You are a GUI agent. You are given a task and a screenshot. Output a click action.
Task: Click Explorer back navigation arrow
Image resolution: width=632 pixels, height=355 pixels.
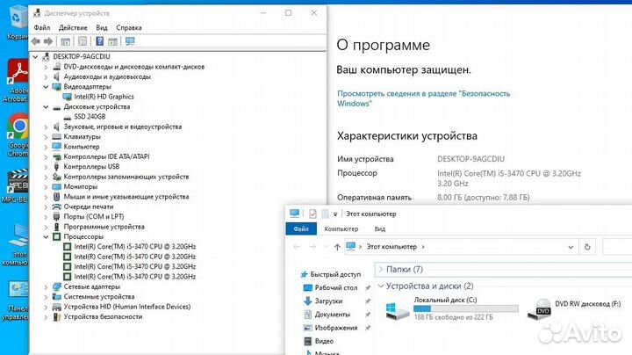(297, 247)
